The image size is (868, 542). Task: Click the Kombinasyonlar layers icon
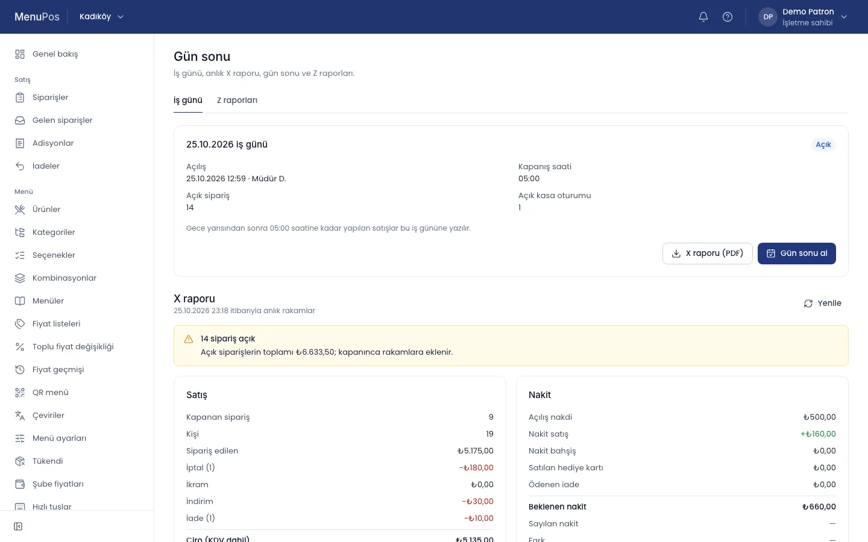(20, 278)
